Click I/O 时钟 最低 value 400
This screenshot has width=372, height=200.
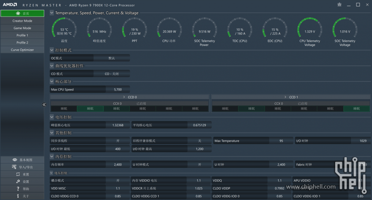(x=118, y=149)
